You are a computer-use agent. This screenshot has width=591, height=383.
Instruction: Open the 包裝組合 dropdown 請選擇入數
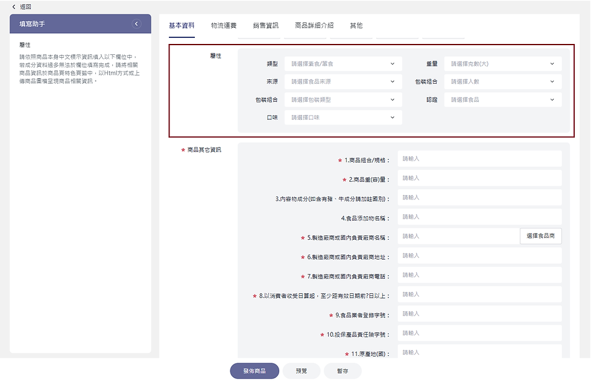(503, 82)
